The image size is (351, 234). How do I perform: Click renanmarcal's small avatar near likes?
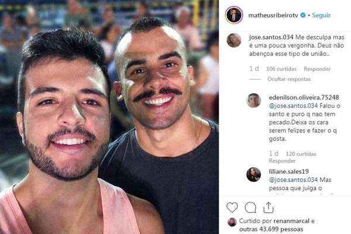tap(232, 222)
